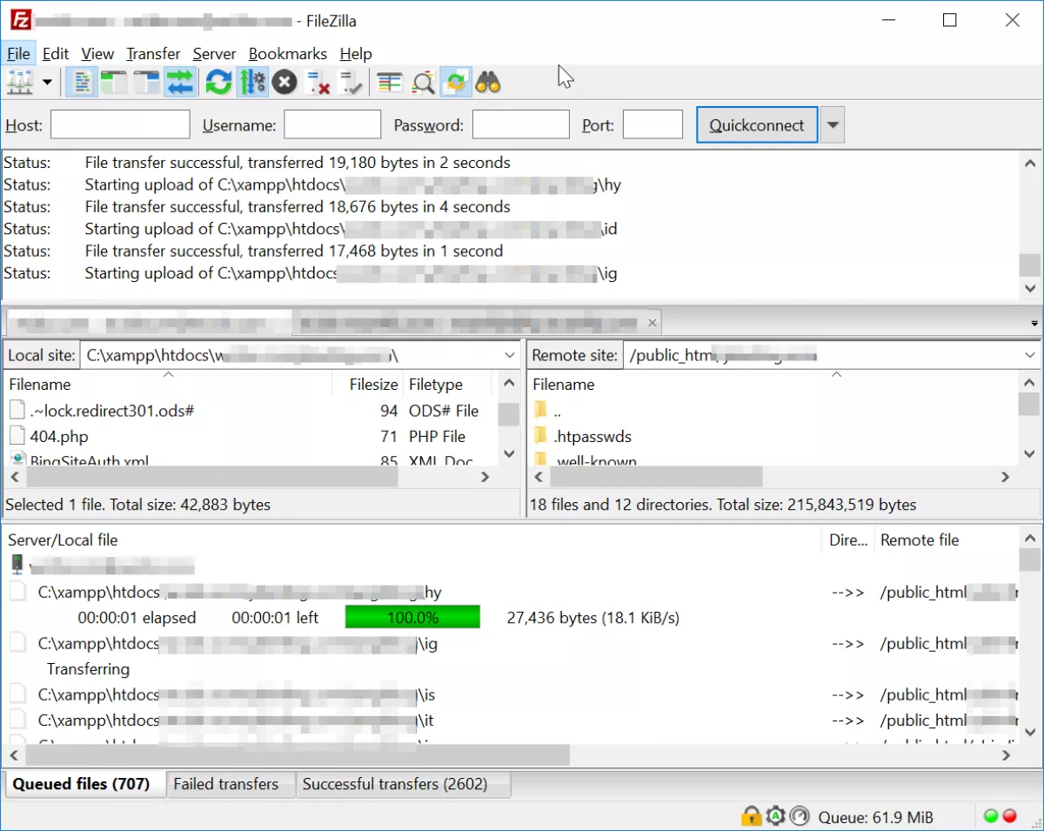The width and height of the screenshot is (1044, 831).
Task: Open the Bookmarks menu
Action: [288, 53]
